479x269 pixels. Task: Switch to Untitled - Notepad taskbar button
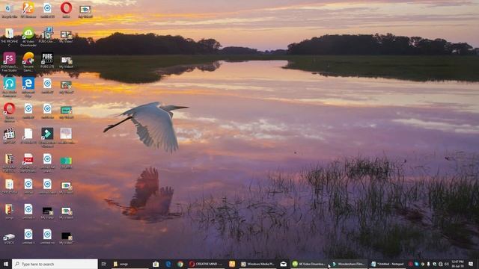point(388,264)
